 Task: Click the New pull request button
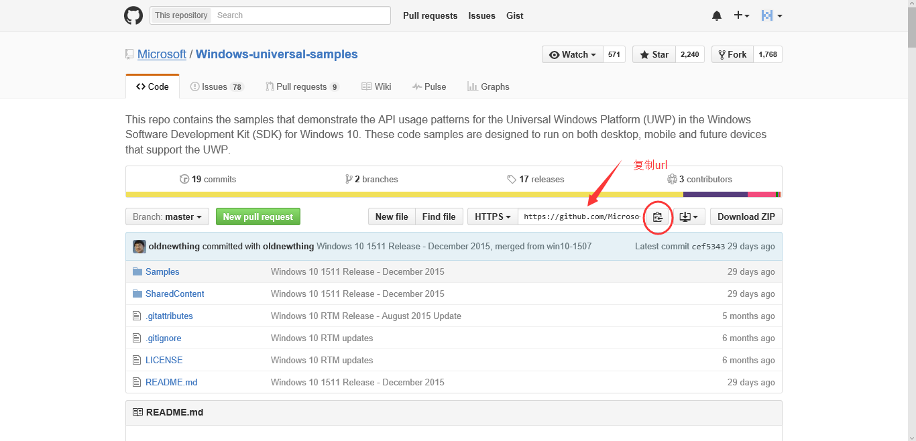point(258,216)
